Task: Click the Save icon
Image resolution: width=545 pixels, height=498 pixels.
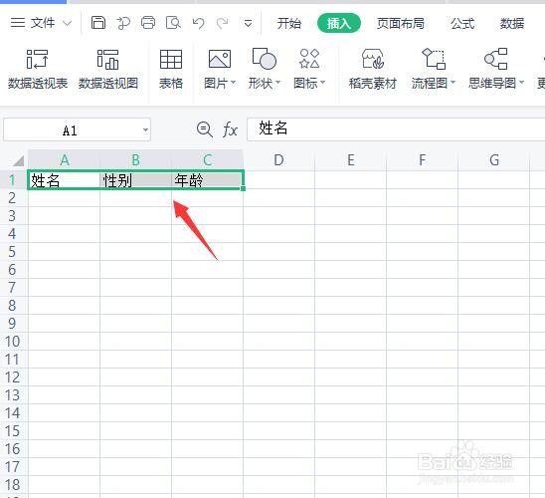Action: click(98, 23)
